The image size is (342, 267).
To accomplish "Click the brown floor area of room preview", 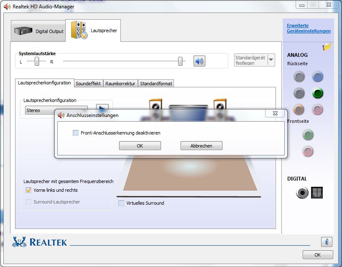I will 190,173.
